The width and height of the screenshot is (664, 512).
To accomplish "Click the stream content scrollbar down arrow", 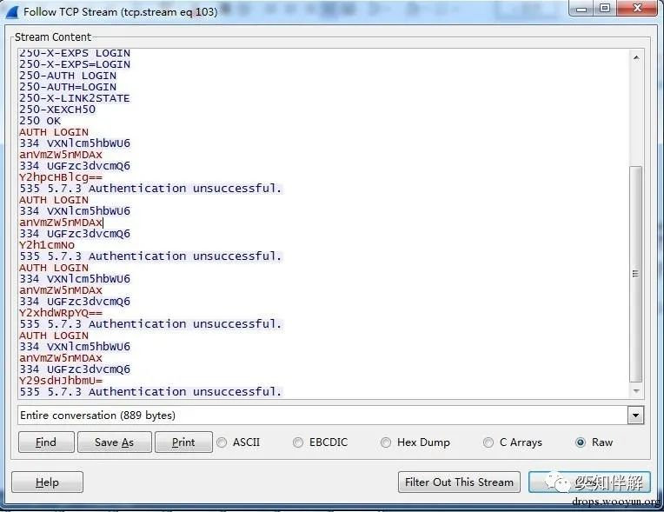I will (x=636, y=391).
